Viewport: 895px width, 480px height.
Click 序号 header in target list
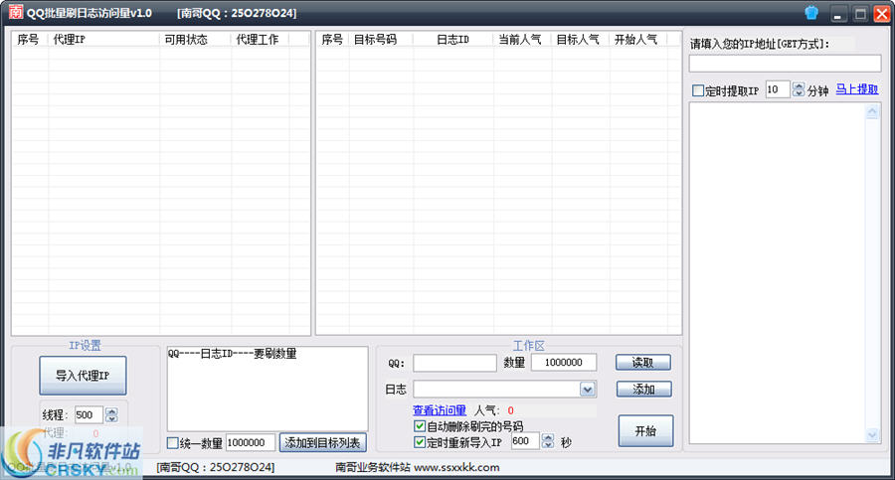[333, 39]
